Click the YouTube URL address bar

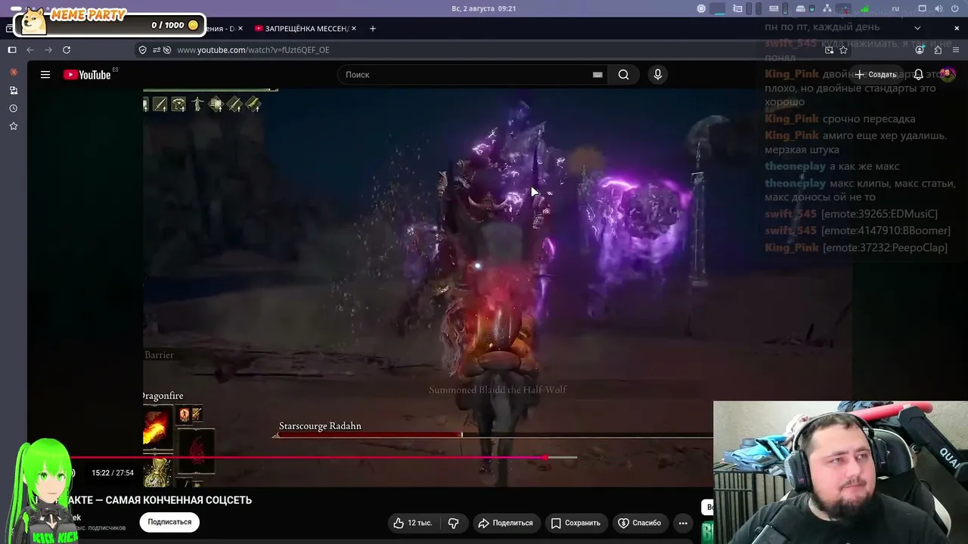click(492, 50)
